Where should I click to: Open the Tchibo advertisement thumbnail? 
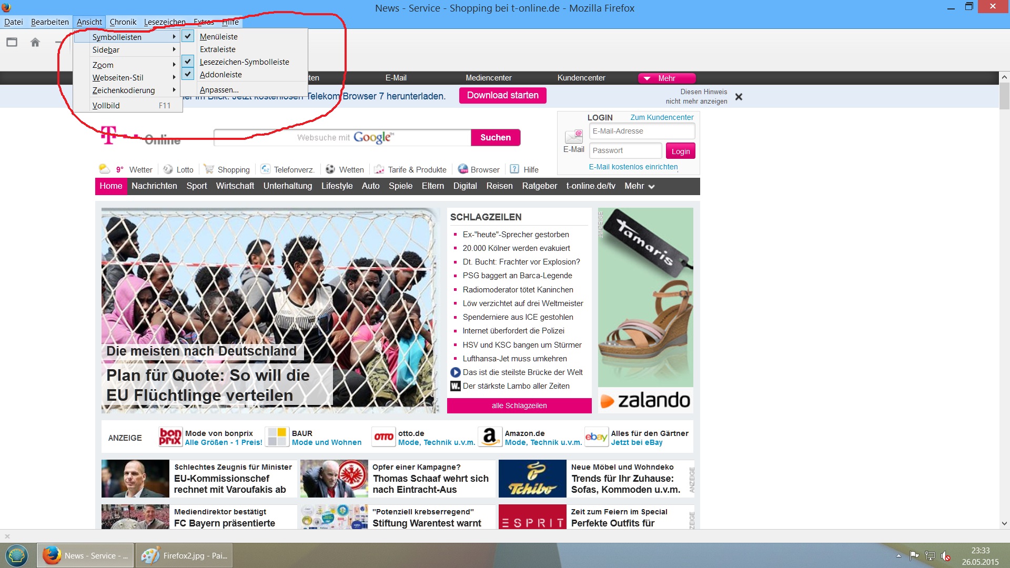[x=532, y=479]
